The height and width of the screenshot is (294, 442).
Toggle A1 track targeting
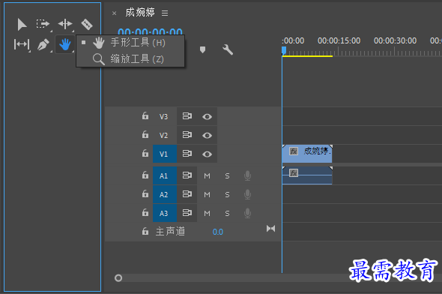point(165,175)
